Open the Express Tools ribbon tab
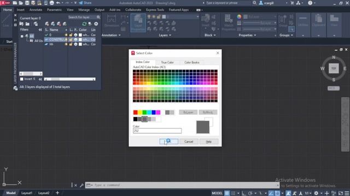Viewport: 350px width, 196px height. pos(155,10)
